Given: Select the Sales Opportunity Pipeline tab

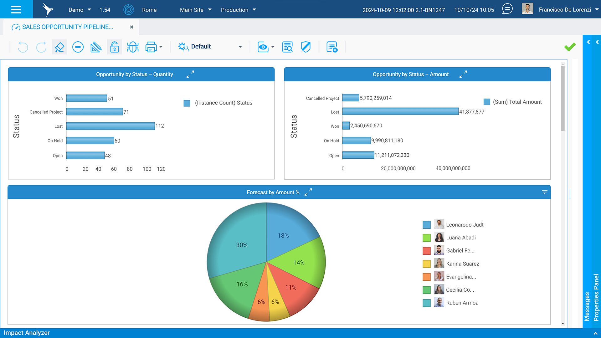Looking at the screenshot, I should coord(67,27).
